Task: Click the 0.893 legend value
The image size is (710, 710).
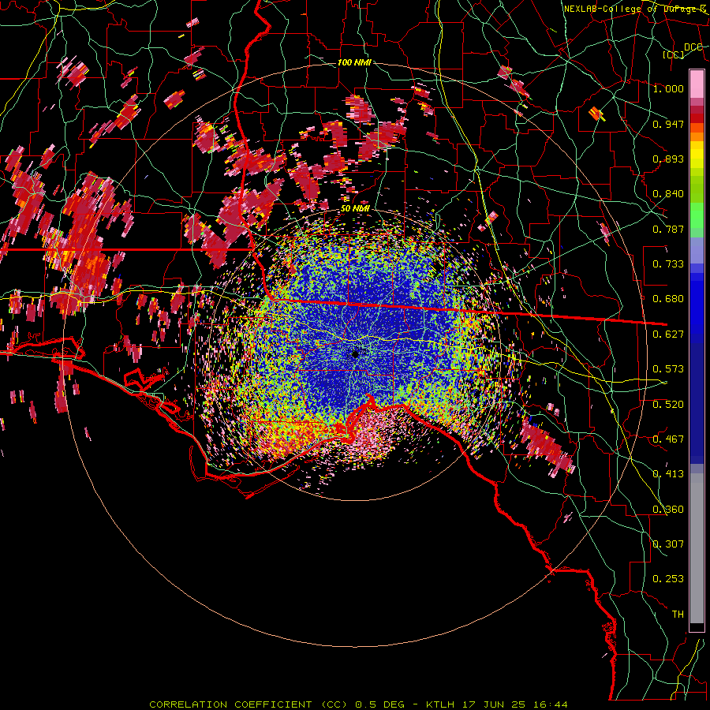Action: pos(668,159)
